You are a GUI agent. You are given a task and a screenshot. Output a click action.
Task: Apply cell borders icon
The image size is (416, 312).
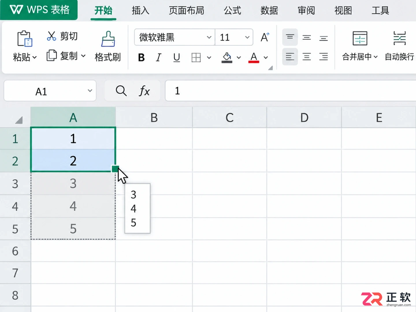pyautogui.click(x=196, y=57)
